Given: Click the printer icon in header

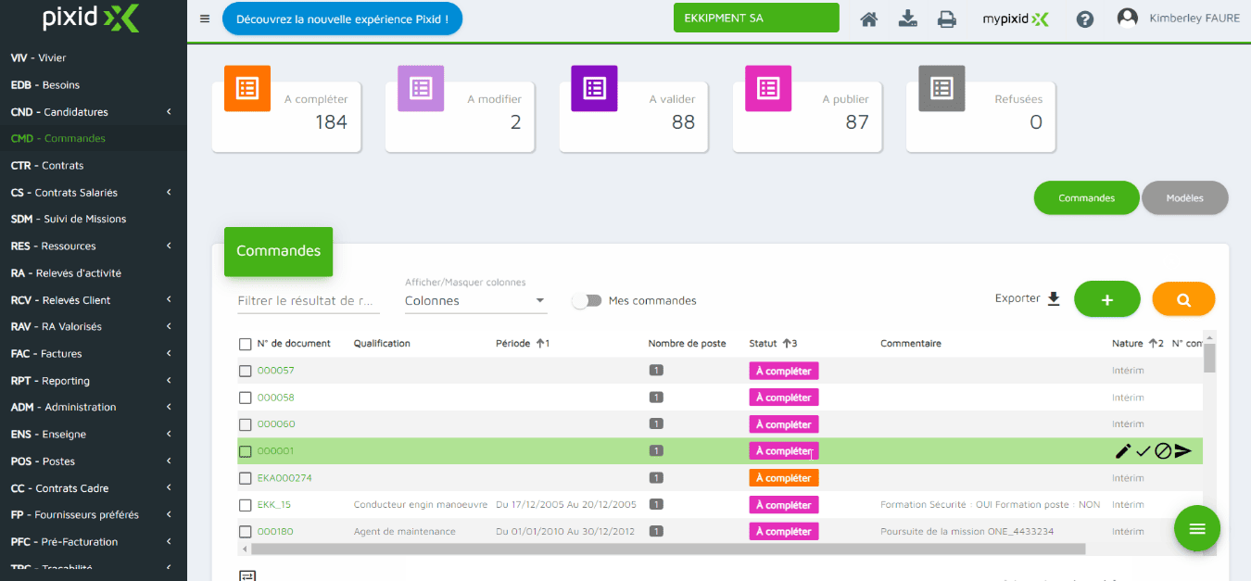Looking at the screenshot, I should pos(946,19).
